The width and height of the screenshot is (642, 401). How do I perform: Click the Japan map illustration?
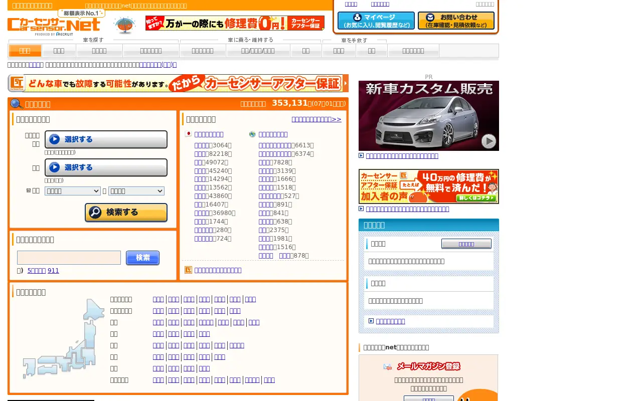[x=64, y=338]
